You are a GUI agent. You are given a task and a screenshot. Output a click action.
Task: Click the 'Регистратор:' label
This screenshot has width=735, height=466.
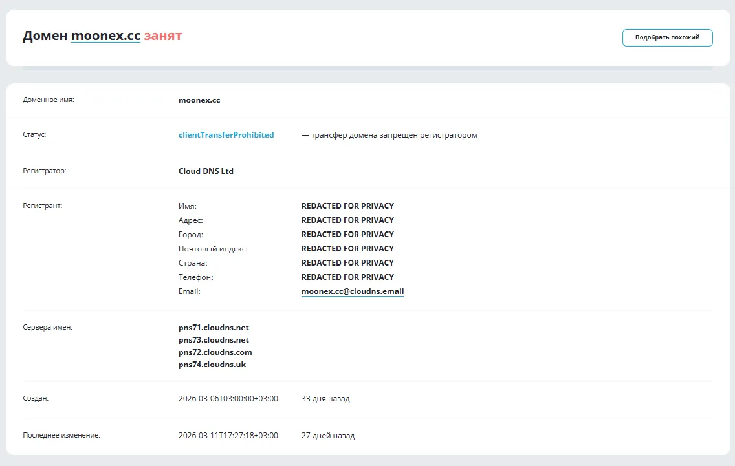(x=45, y=171)
